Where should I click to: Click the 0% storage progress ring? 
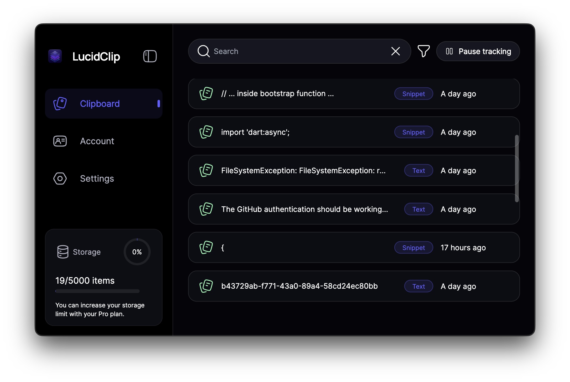tap(137, 252)
